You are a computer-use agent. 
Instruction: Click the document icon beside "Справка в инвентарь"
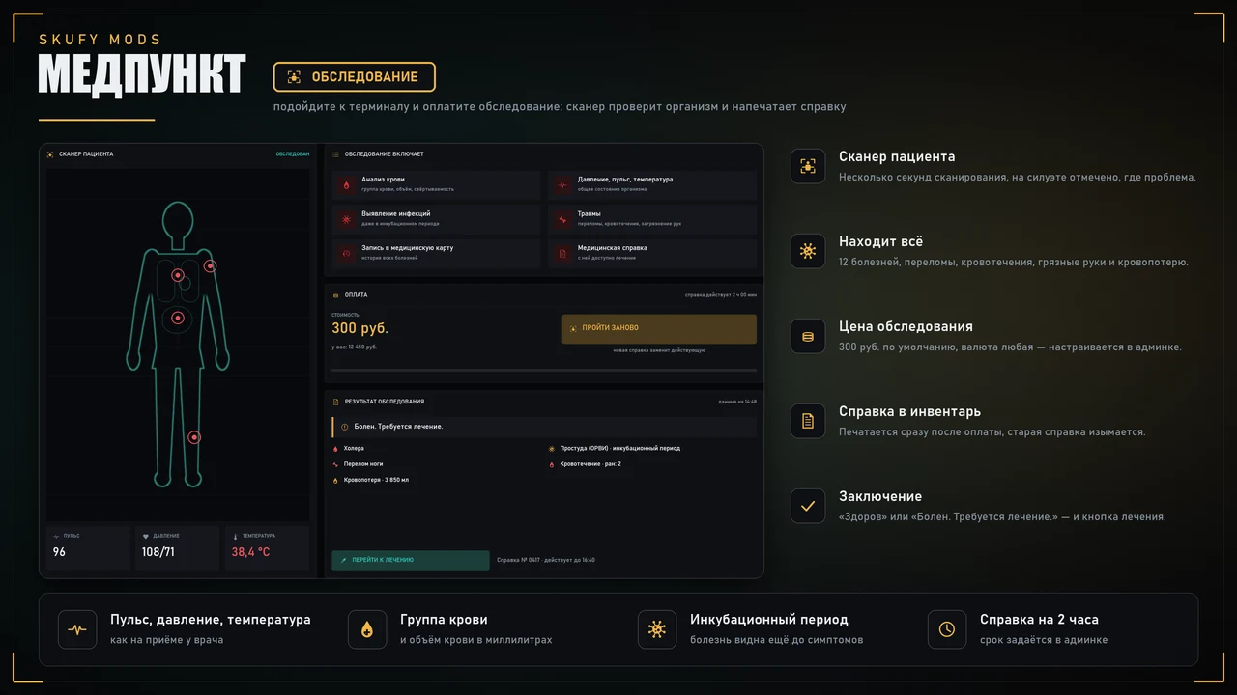(x=808, y=421)
